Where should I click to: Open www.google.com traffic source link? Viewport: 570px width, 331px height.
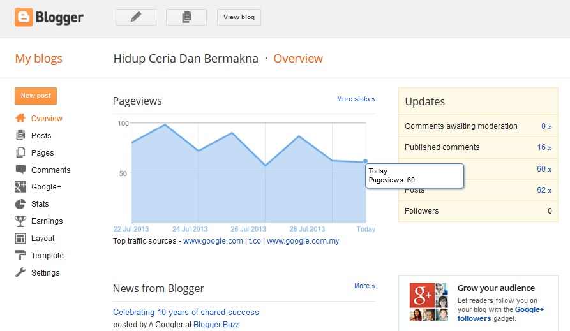tap(213, 241)
